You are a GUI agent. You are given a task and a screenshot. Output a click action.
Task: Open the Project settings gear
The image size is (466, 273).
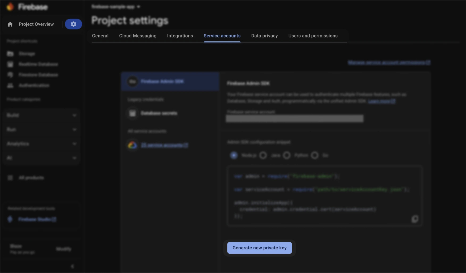click(x=73, y=24)
